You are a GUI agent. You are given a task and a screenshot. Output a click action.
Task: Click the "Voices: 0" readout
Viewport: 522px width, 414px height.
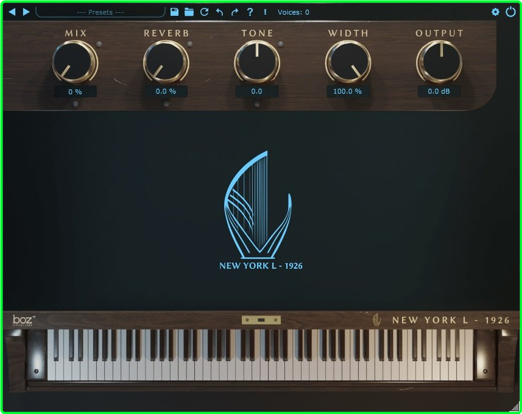click(x=294, y=12)
